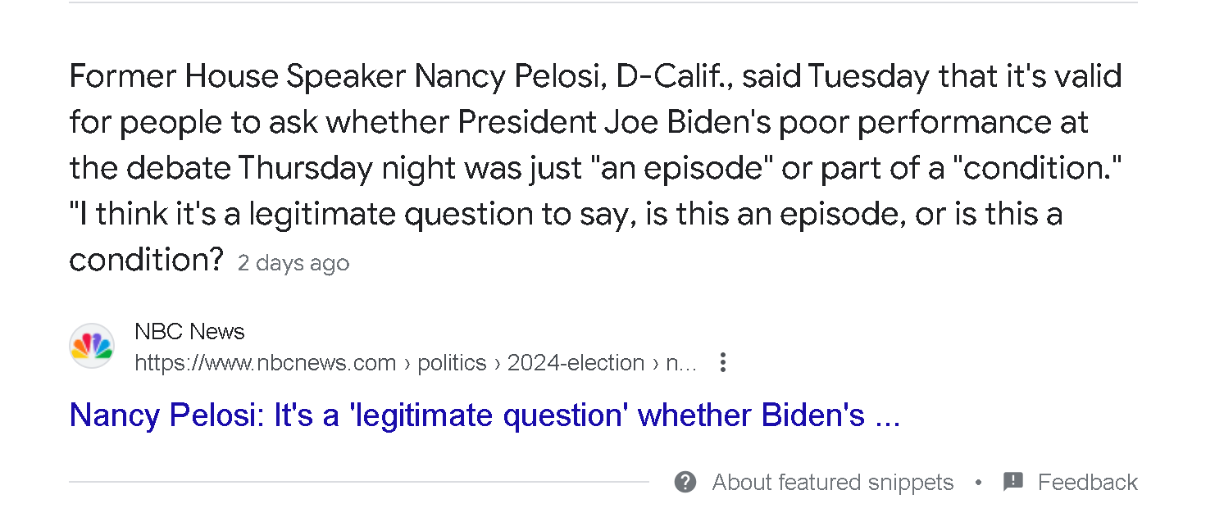Click the "2 days ago" timestamp
This screenshot has width=1224, height=531.
[293, 263]
